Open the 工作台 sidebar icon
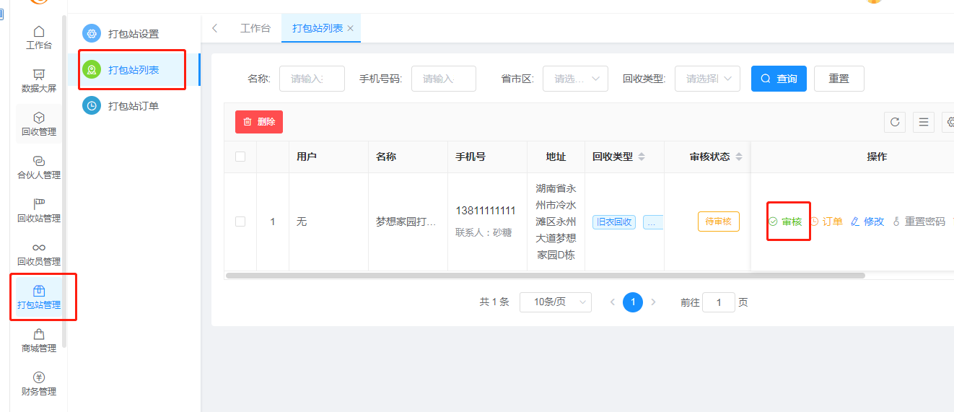954x412 pixels. [39, 31]
